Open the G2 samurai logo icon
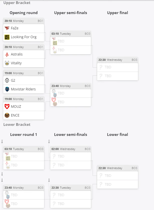Image resolution: width=154 pixels, height=210 pixels. [x=7, y=80]
